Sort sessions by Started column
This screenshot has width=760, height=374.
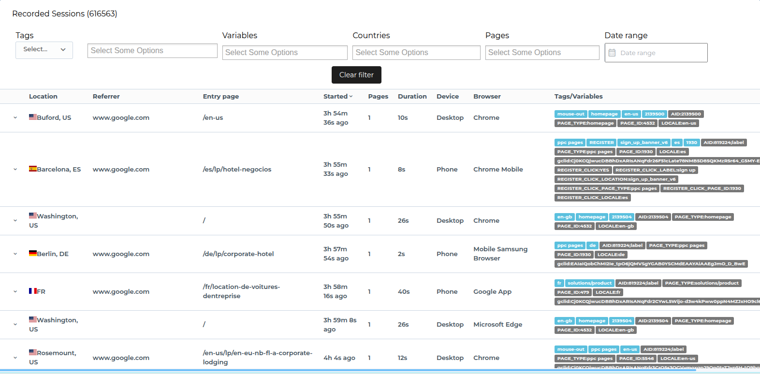pos(337,96)
